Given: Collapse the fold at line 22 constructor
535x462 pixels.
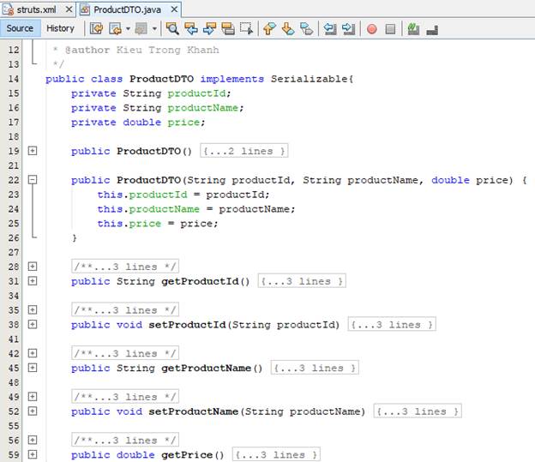Looking at the screenshot, I should pos(33,179).
